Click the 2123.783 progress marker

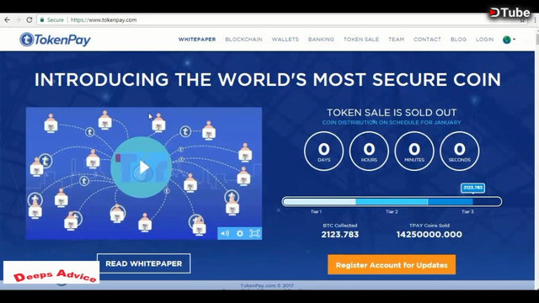pyautogui.click(x=472, y=188)
